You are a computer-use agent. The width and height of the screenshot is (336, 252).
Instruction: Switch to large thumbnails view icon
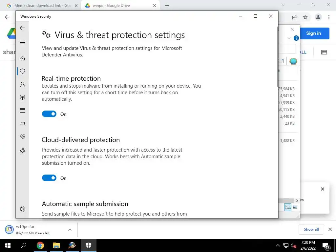295,207
